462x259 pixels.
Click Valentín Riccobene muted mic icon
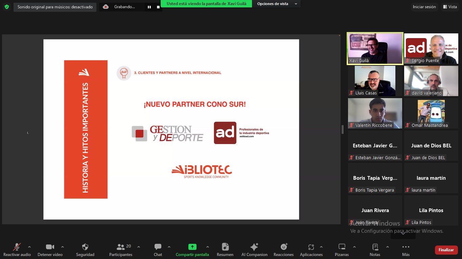pos(352,125)
